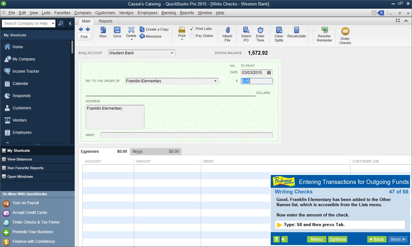The width and height of the screenshot is (412, 247).
Task: Create a new check with the New icon
Action: [103, 32]
